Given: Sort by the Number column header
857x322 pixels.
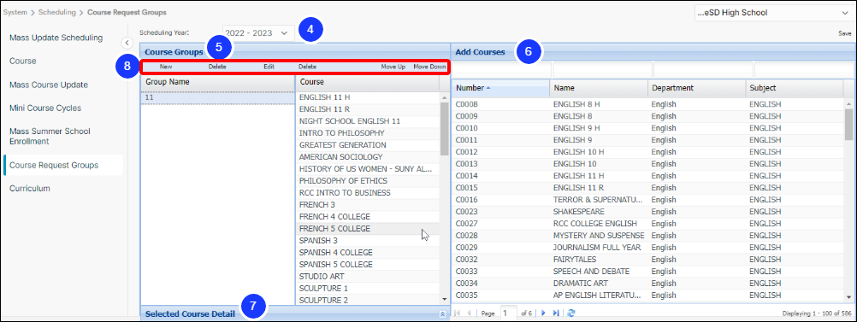Looking at the screenshot, I should [500, 88].
